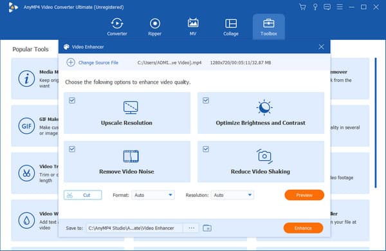Click the Remove Video Noise film icon

pyautogui.click(x=131, y=156)
